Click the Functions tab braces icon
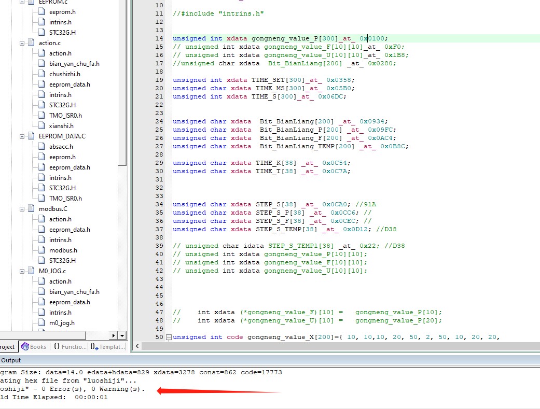This screenshot has width=540, height=409. point(57,346)
